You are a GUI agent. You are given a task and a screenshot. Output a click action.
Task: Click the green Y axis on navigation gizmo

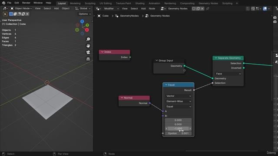pos(87,25)
